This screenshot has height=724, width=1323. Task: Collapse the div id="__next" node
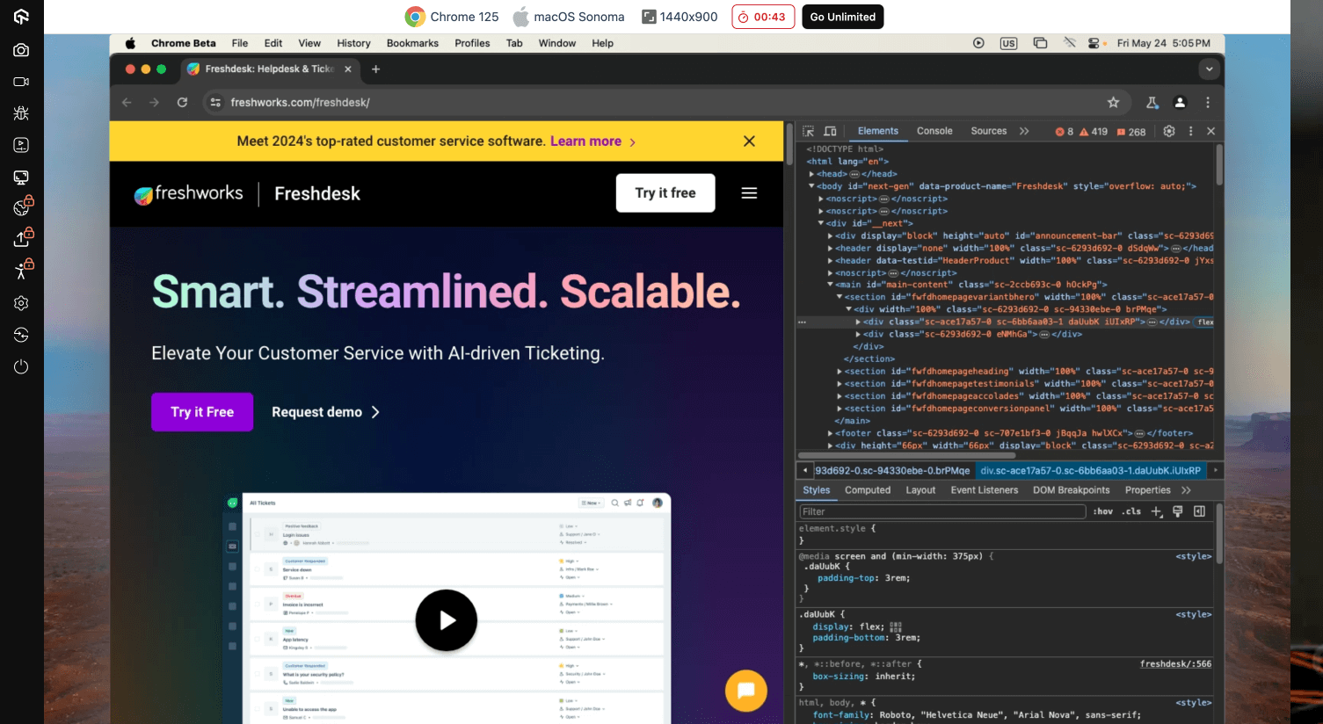820,223
